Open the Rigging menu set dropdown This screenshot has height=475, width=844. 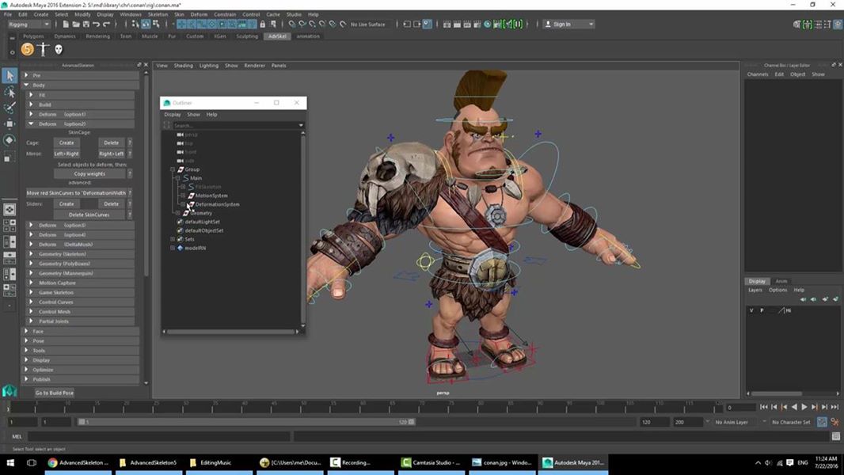[29, 25]
